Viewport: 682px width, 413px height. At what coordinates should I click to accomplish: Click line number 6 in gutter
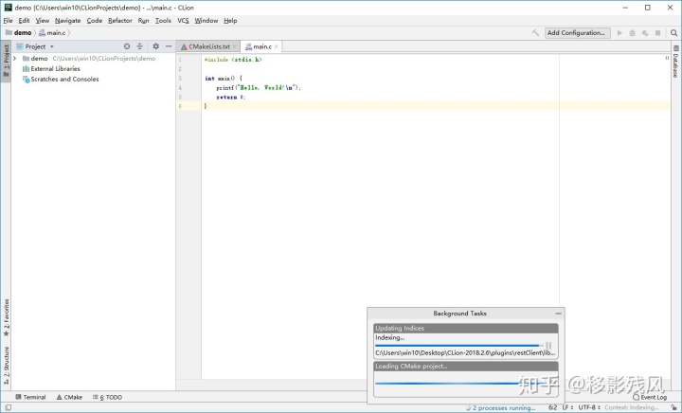pos(180,106)
